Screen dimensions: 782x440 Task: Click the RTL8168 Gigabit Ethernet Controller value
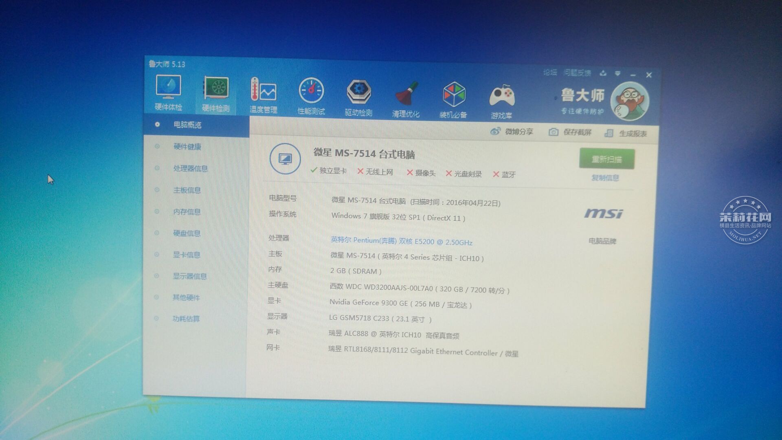[423, 351]
